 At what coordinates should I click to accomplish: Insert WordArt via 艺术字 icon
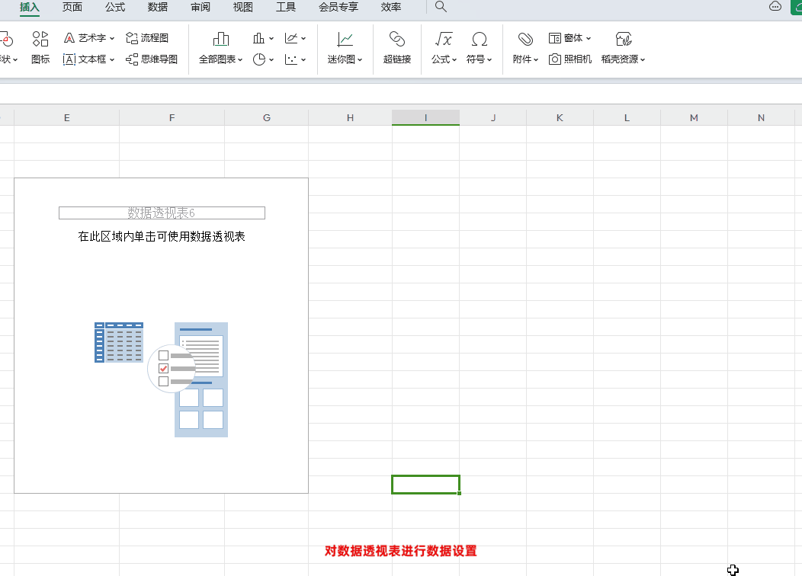point(69,38)
